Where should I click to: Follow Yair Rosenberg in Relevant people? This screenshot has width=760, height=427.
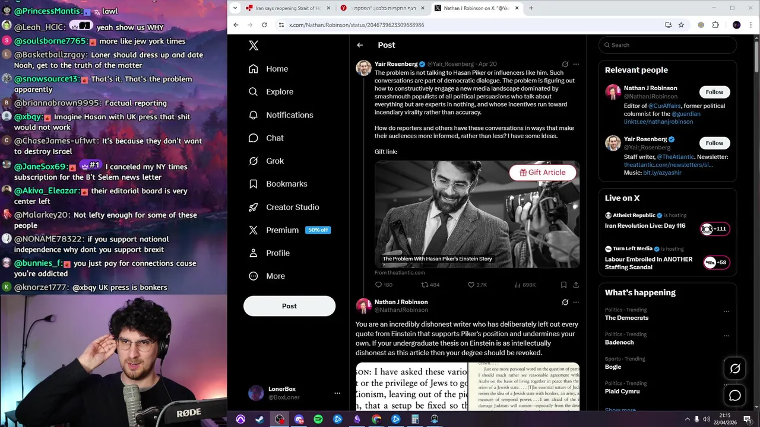714,143
